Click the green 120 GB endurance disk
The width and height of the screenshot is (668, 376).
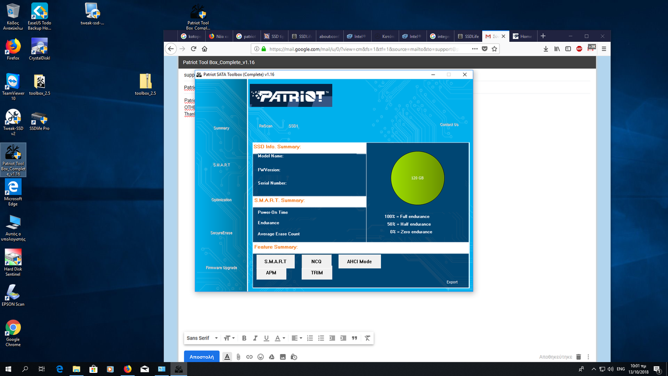[x=417, y=178]
